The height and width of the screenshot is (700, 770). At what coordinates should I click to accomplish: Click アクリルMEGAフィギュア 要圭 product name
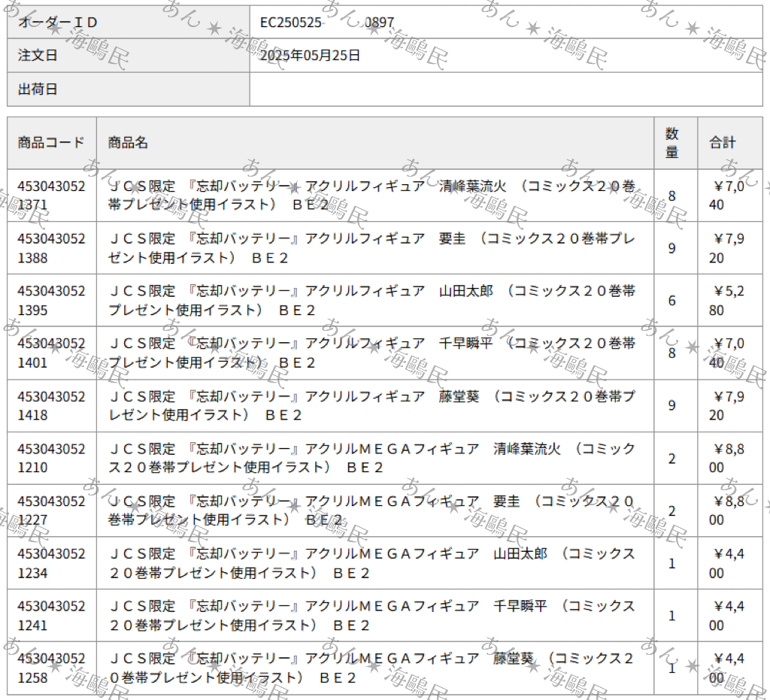coord(371,511)
